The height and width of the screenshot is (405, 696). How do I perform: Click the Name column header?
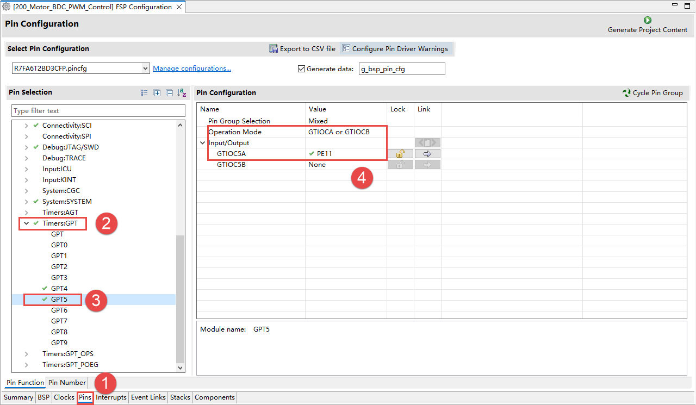pos(251,109)
